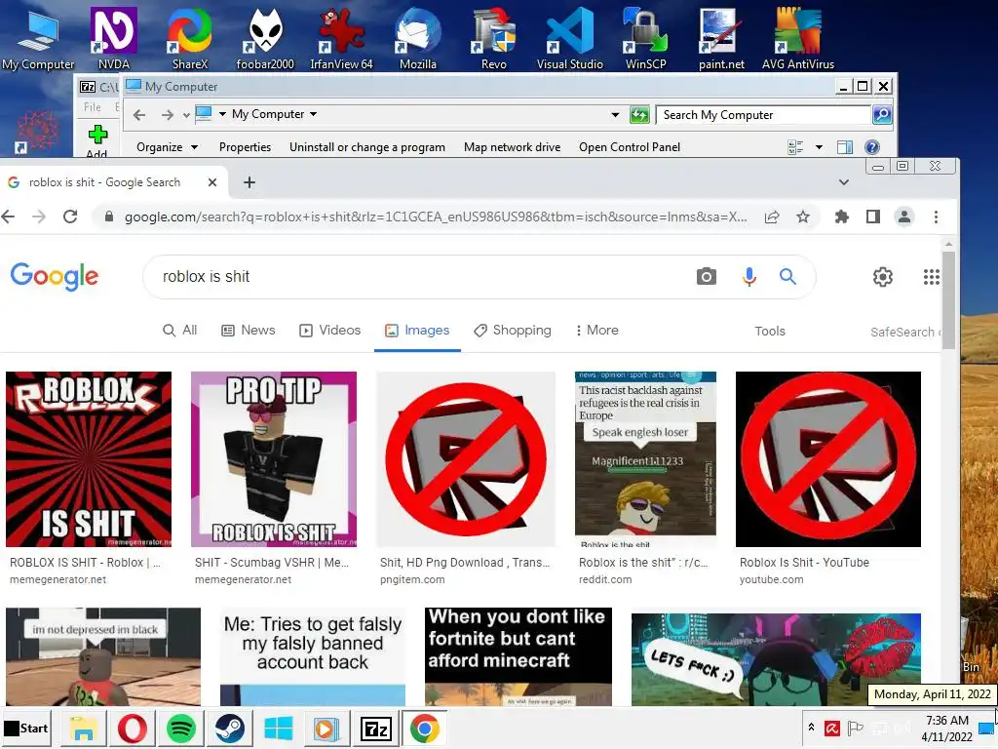Open the Chrome extensions puzzle icon
The image size is (998, 749).
point(841,217)
